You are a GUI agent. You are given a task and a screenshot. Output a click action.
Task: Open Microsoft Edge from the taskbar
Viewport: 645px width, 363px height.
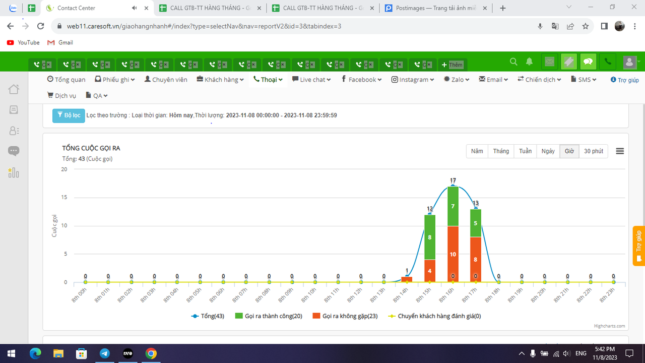coord(35,353)
